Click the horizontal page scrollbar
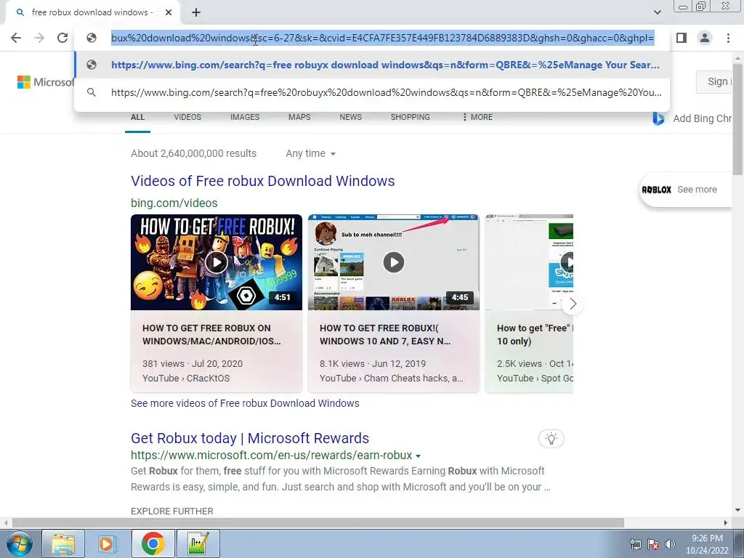Image resolution: width=744 pixels, height=558 pixels. (318, 522)
